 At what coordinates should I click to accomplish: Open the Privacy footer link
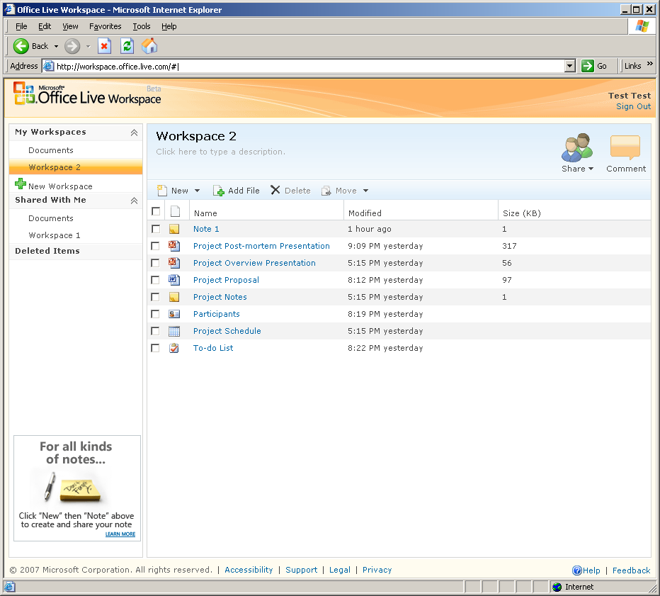(377, 570)
